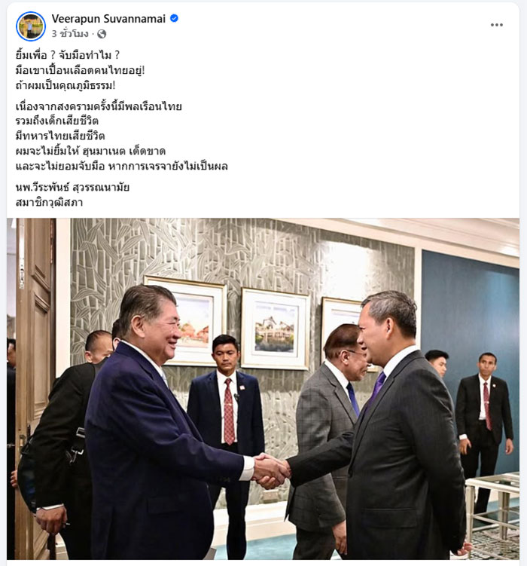This screenshot has height=566, width=527.
Task: Click the center framed painting on wall
Action: point(275,329)
